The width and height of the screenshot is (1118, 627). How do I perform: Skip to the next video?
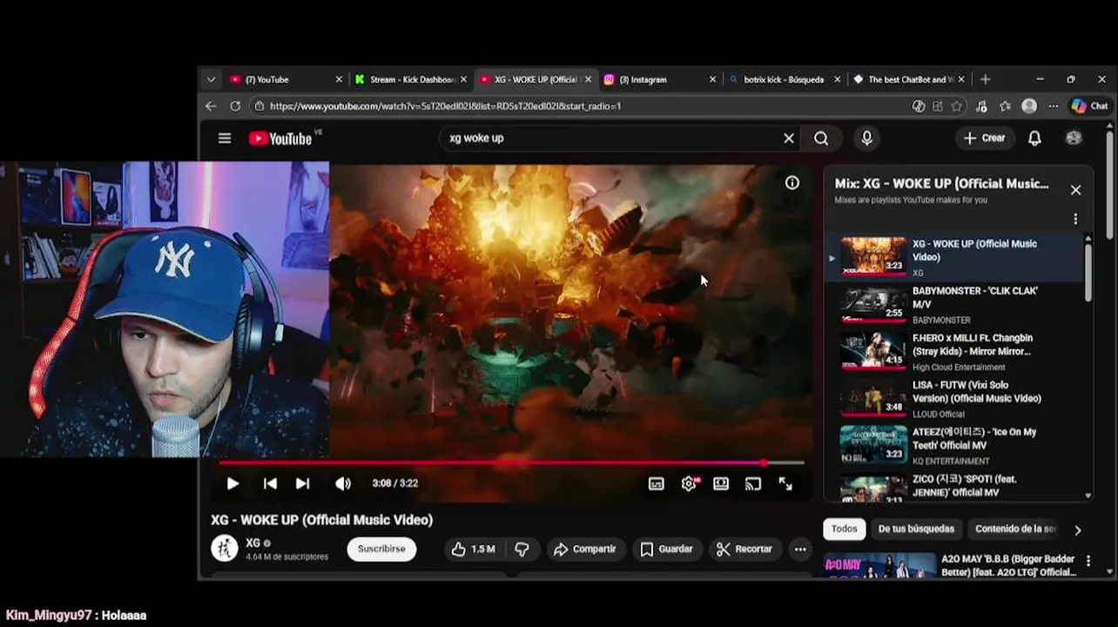(302, 483)
